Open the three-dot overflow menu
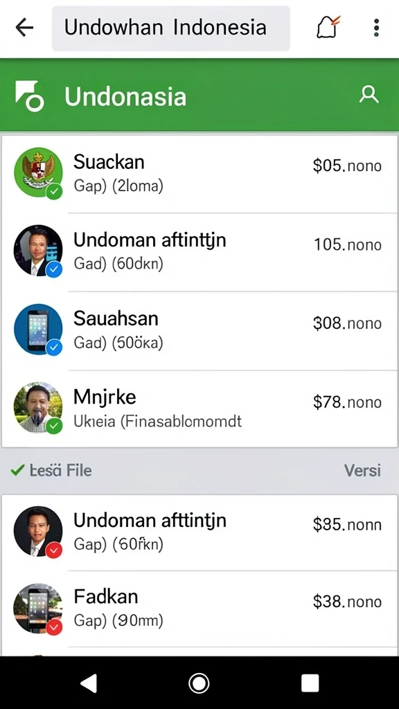The image size is (399, 709). tap(376, 28)
